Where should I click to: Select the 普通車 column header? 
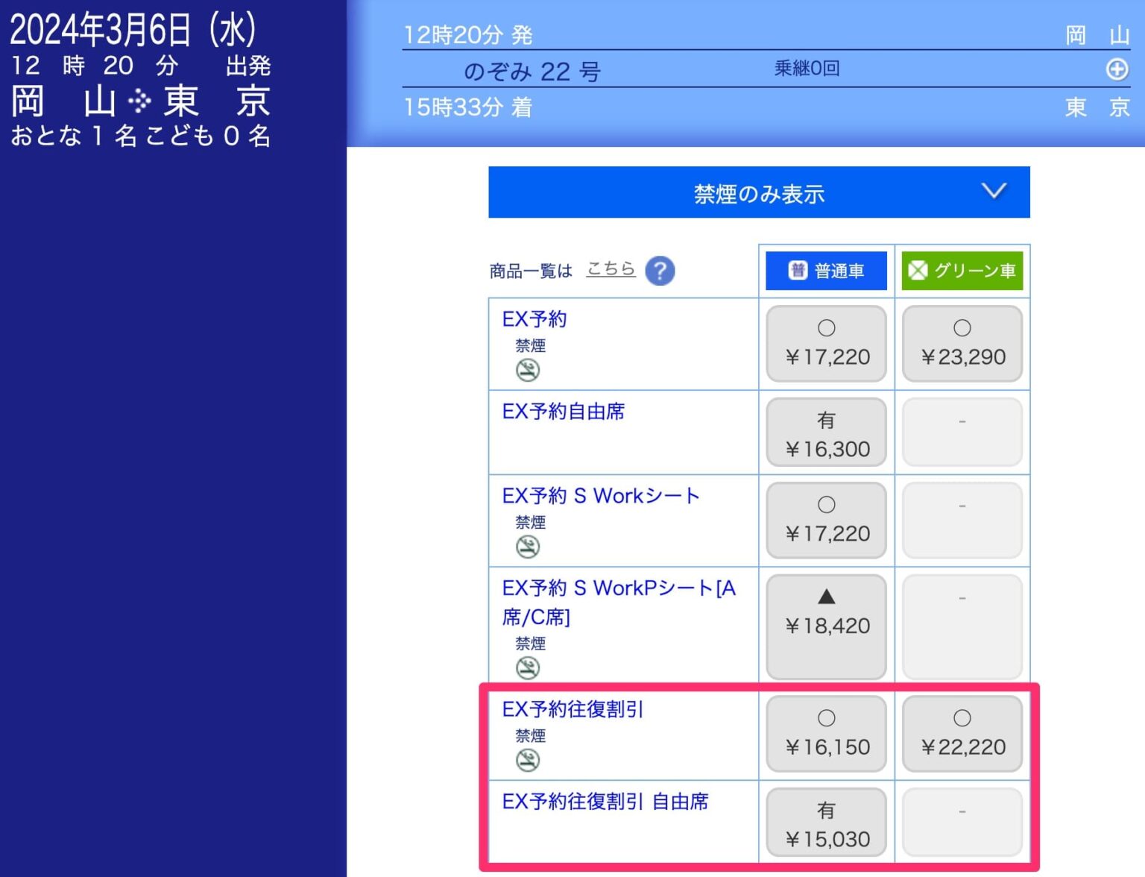point(827,270)
